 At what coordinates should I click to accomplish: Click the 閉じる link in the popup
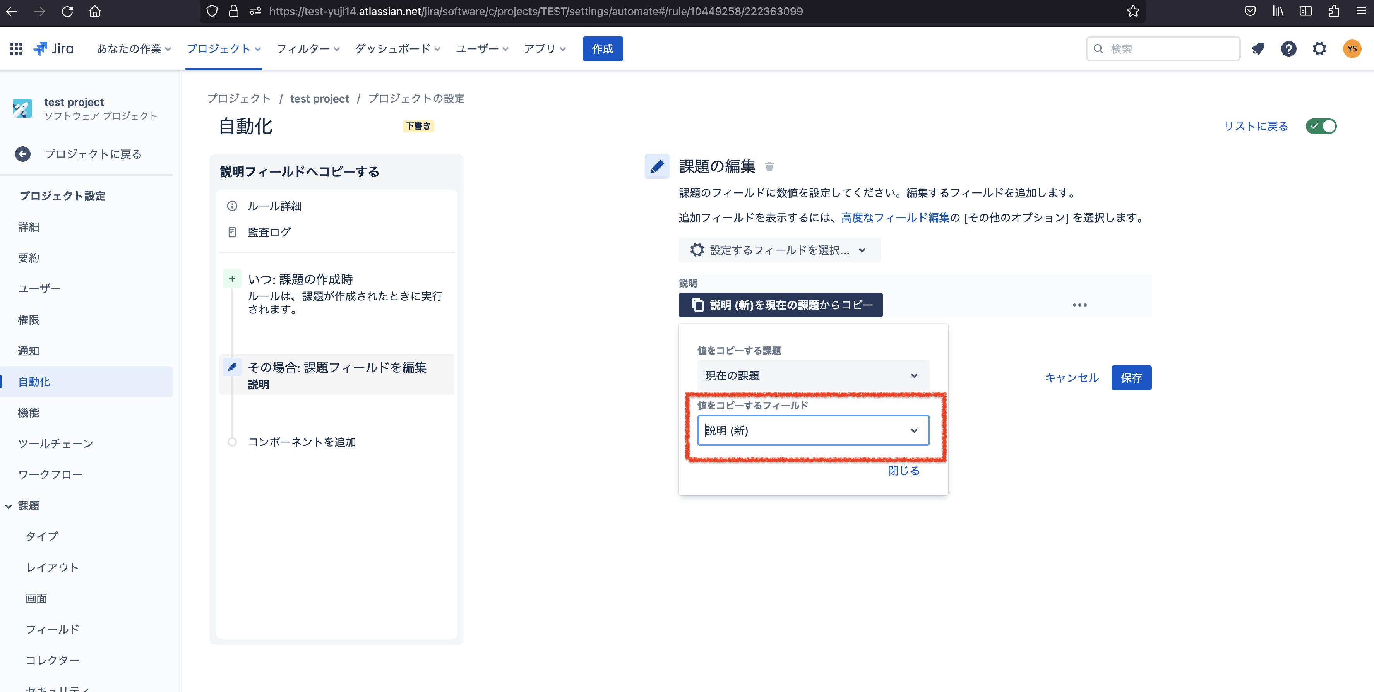pos(903,471)
